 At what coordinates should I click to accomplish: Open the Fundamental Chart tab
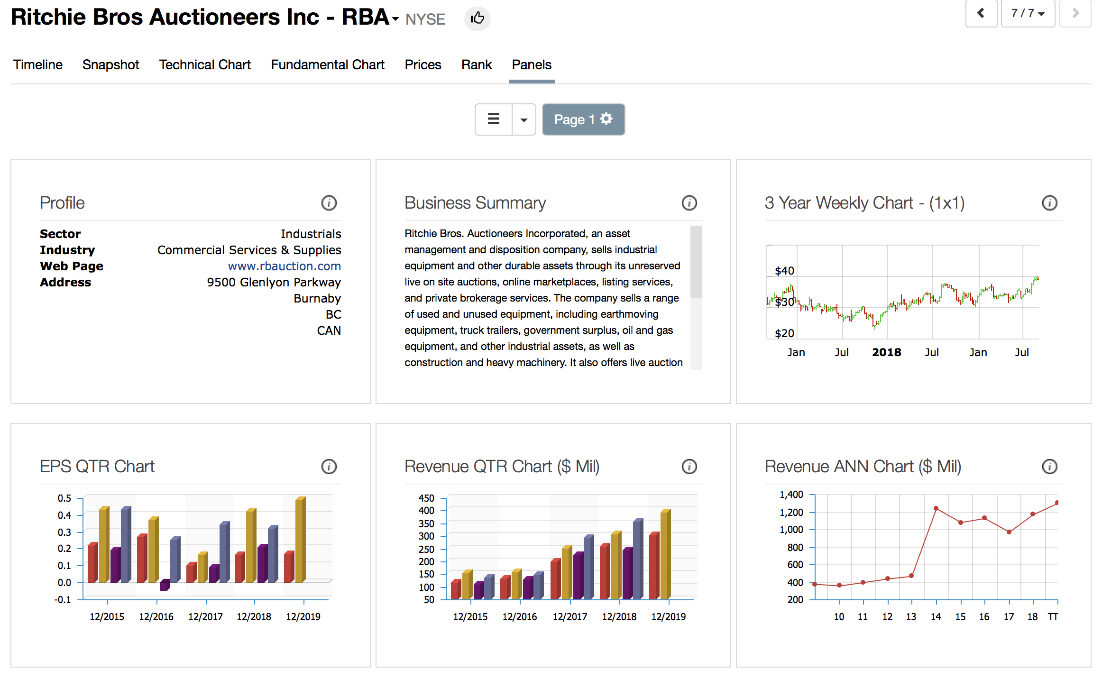(328, 64)
